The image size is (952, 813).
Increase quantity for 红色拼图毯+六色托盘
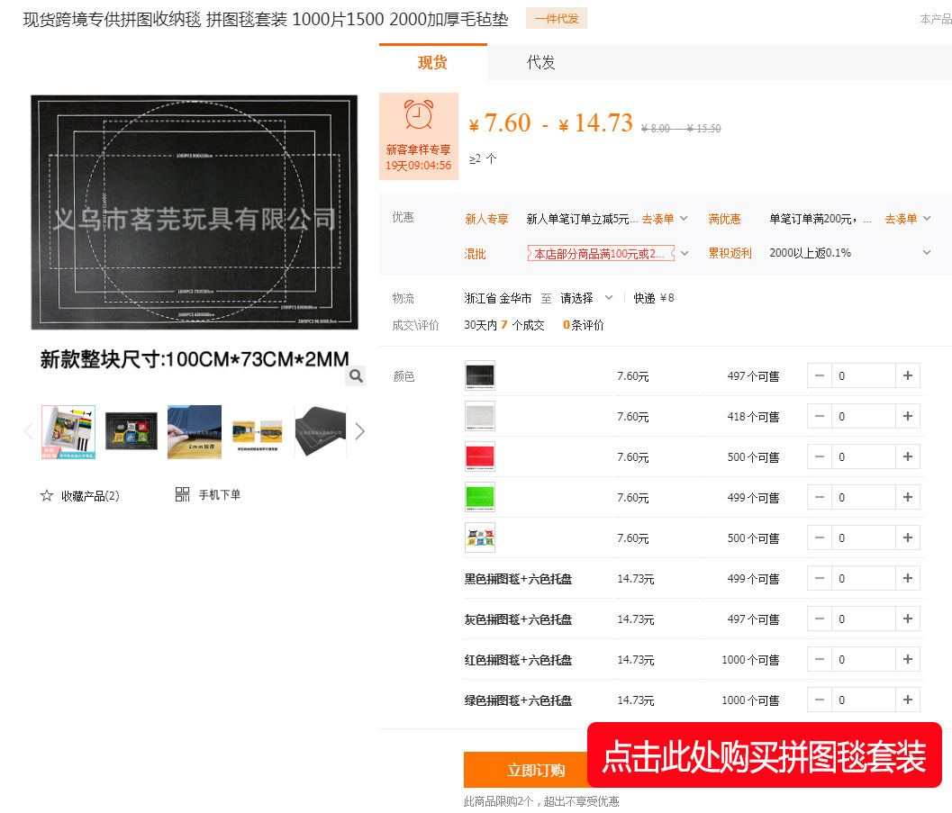pos(908,660)
